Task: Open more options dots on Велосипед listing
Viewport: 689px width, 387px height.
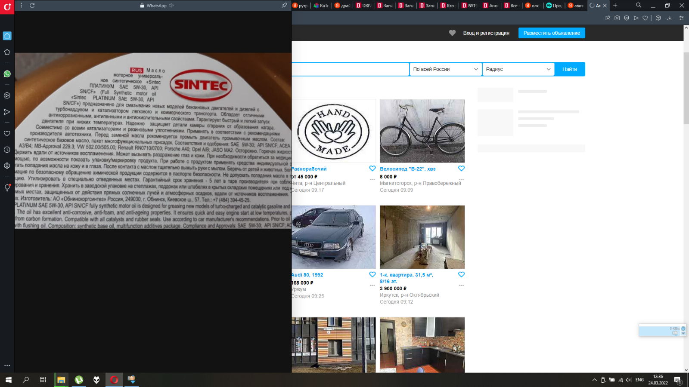Action: pos(461,179)
